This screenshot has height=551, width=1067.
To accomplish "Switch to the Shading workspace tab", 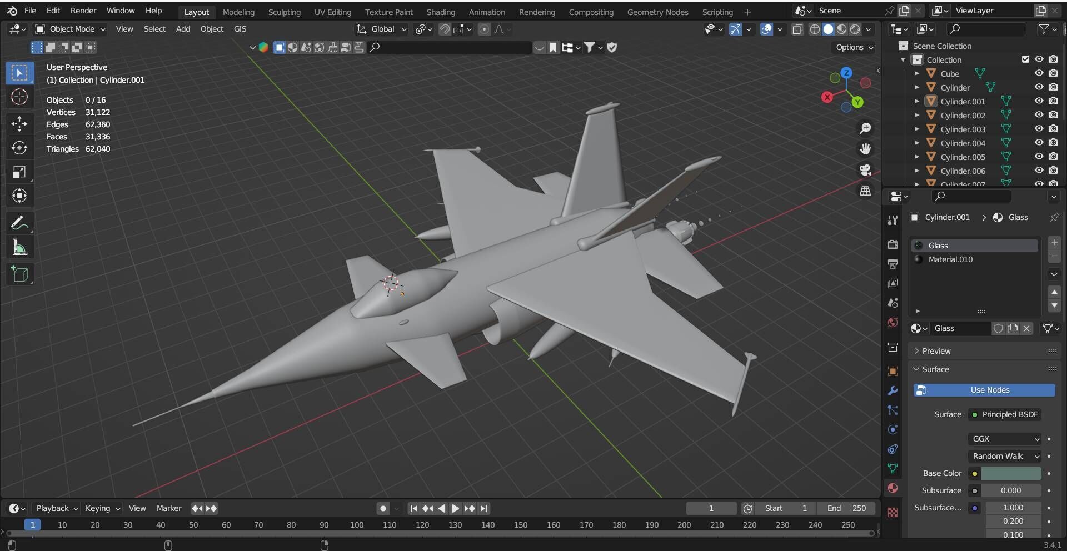I will pyautogui.click(x=441, y=12).
